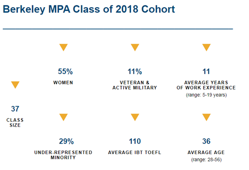Click the yellow triangle above 11% Veteran
249x170 pixels.
pos(135,47)
